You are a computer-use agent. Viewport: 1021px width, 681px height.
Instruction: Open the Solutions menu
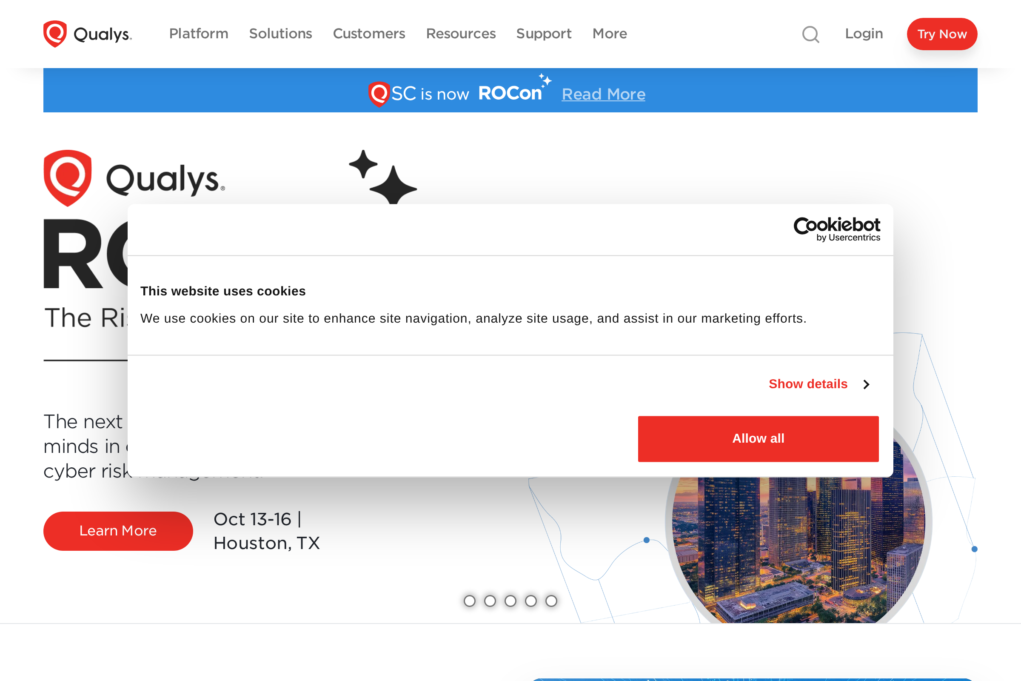click(280, 34)
